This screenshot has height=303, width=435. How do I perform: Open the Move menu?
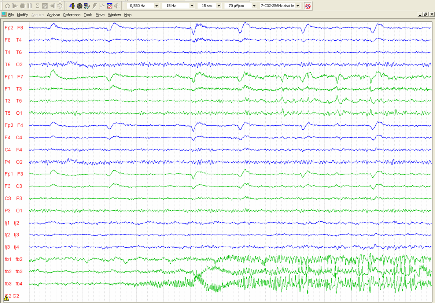100,15
